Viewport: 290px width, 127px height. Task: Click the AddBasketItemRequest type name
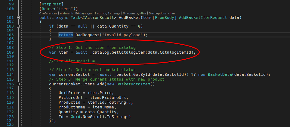click(x=203, y=18)
